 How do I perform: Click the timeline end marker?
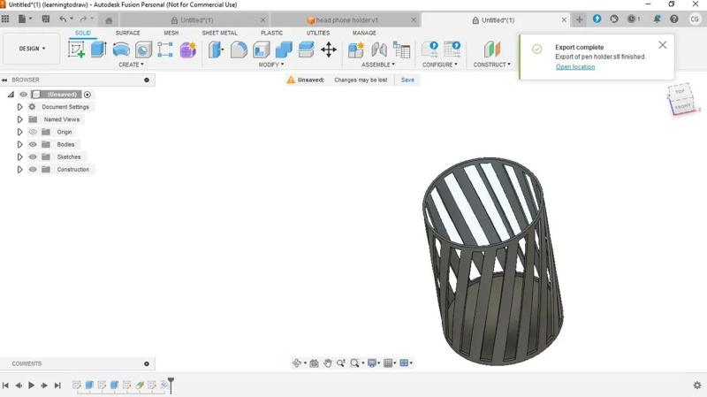[x=171, y=385]
